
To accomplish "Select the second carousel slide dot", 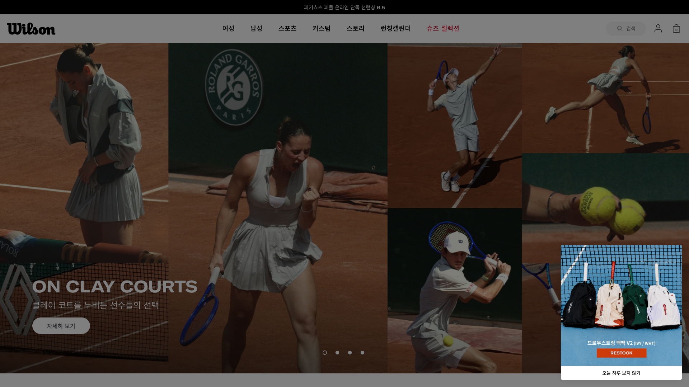I will coord(337,353).
